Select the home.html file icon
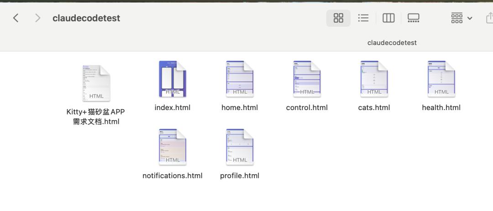Viewport: 493px width, 211px height. pos(240,79)
